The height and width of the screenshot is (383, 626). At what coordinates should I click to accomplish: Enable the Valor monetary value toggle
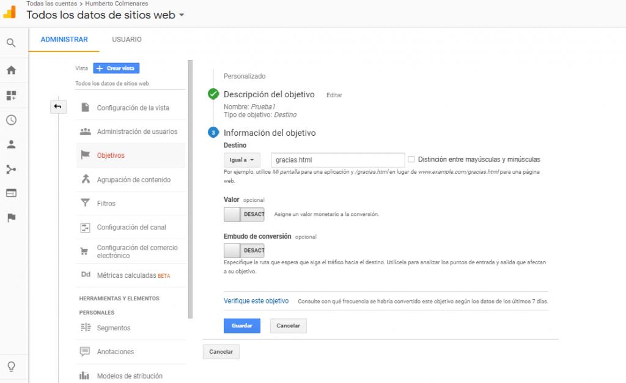pos(244,214)
